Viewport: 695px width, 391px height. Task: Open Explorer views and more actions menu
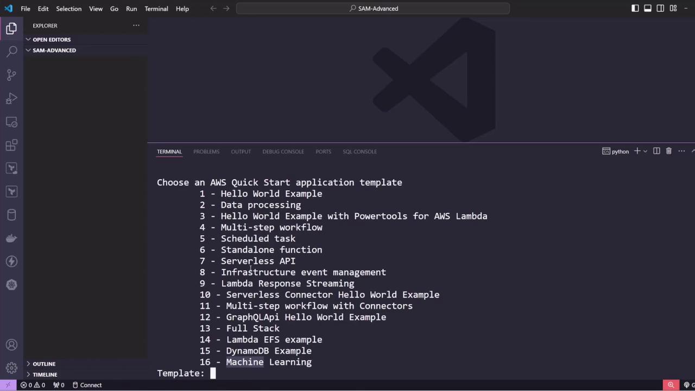(x=136, y=26)
